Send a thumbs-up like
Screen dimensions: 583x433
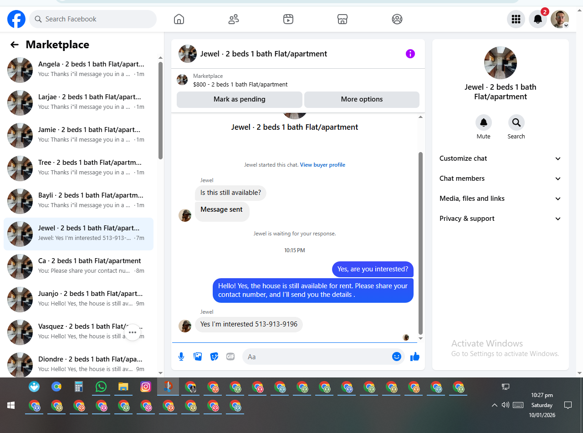(415, 357)
